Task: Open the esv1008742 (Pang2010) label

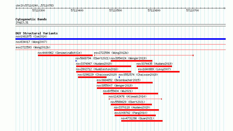Action: point(131,113)
